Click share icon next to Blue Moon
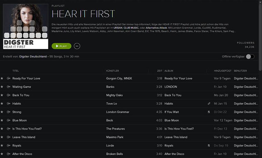This screenshot has width=262, height=158. pos(9,120)
